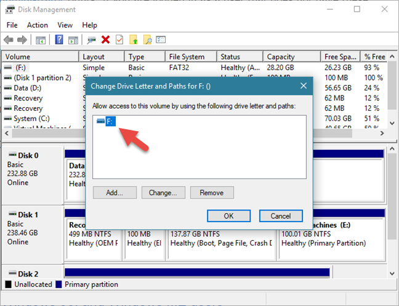Click the Forward arrow toolbar icon
The height and width of the screenshot is (306, 399).
(x=22, y=40)
